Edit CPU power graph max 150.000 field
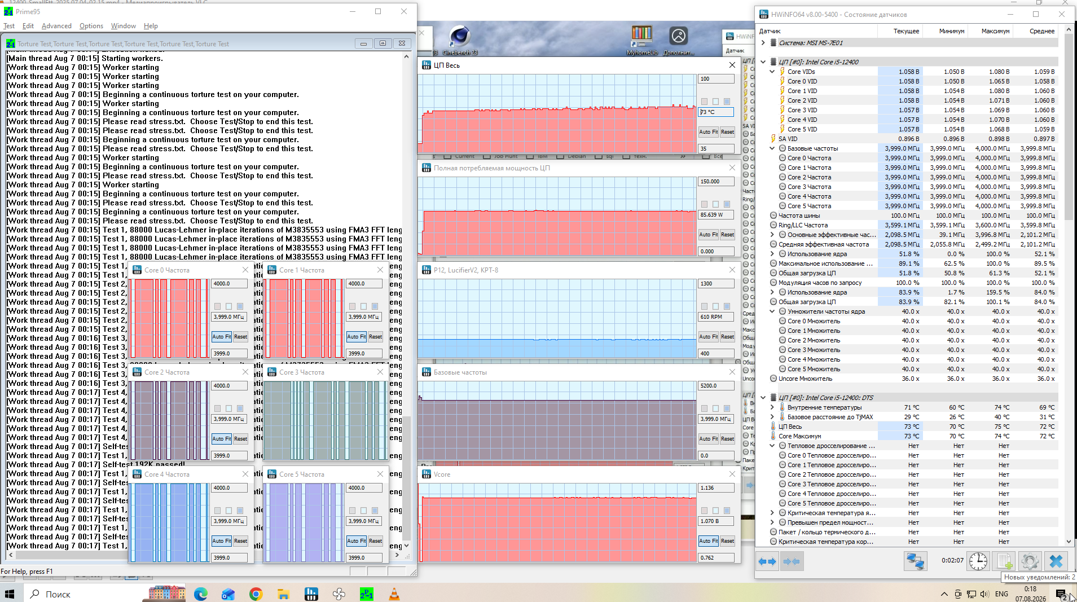 (x=716, y=182)
